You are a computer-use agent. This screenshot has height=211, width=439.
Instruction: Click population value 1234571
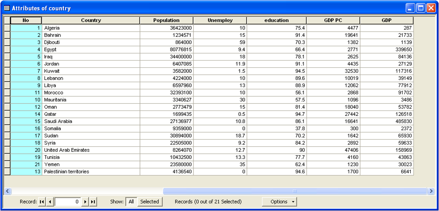click(x=167, y=35)
